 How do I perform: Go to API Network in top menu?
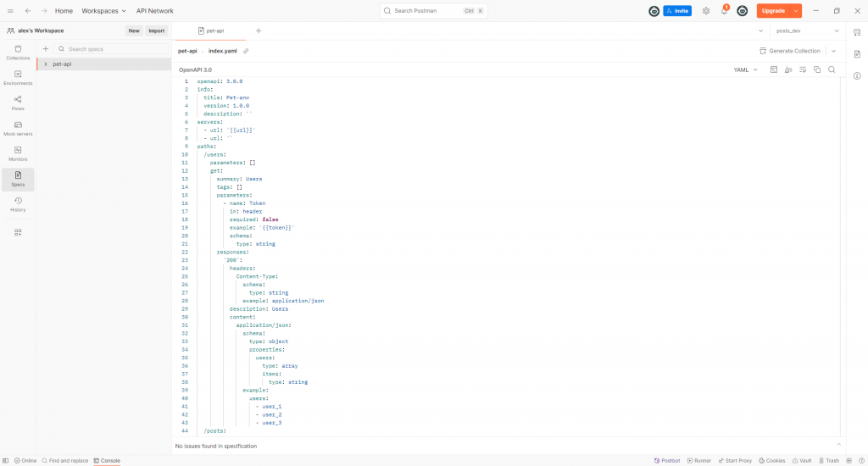click(154, 11)
